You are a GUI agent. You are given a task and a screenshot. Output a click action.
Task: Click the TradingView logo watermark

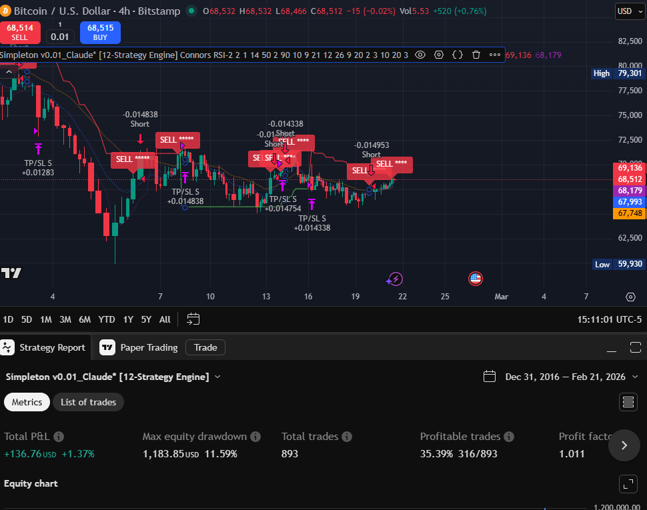pyautogui.click(x=11, y=273)
